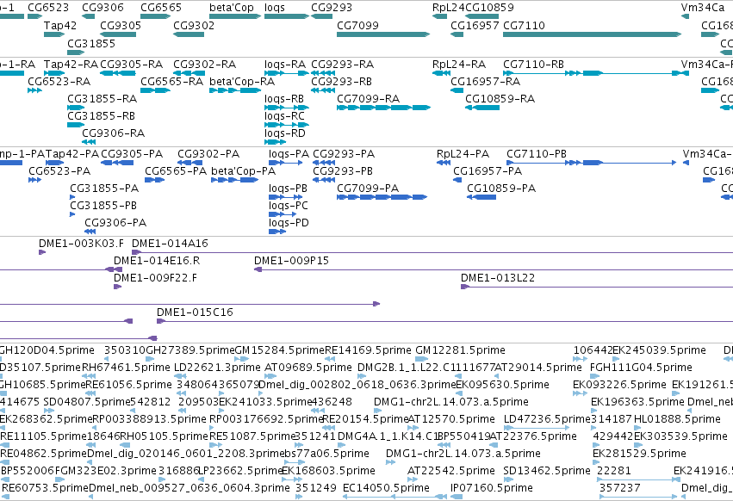Viewport: 733px width, 501px height.
Task: Click the DME1-015C16 clone label
Action: 195,312
